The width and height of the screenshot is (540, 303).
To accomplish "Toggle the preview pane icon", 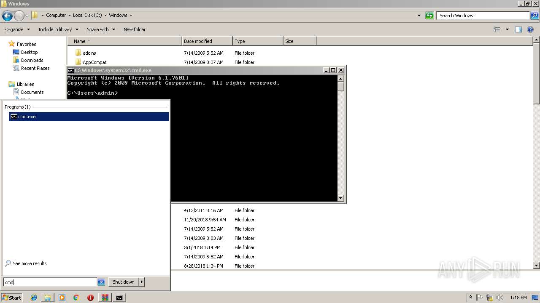I will pyautogui.click(x=518, y=29).
